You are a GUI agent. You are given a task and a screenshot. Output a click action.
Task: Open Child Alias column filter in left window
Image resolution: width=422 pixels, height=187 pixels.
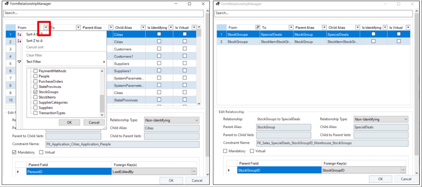(x=143, y=28)
